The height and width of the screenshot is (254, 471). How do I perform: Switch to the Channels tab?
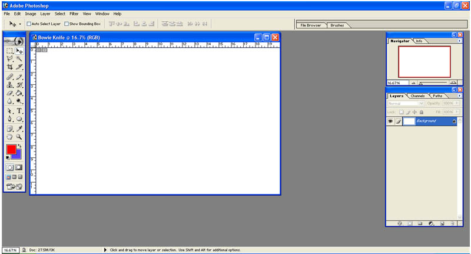417,96
